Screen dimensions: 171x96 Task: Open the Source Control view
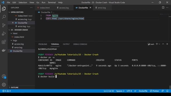4,25
